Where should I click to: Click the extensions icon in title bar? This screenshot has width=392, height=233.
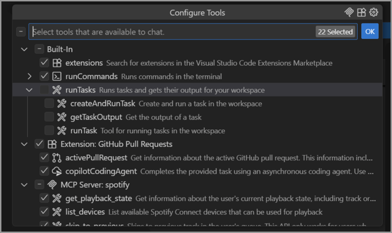click(361, 13)
